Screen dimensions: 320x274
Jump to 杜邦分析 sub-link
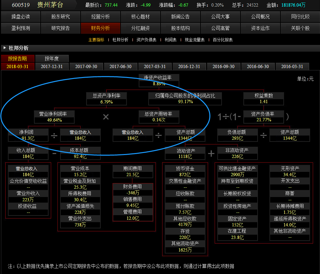coord(121,40)
